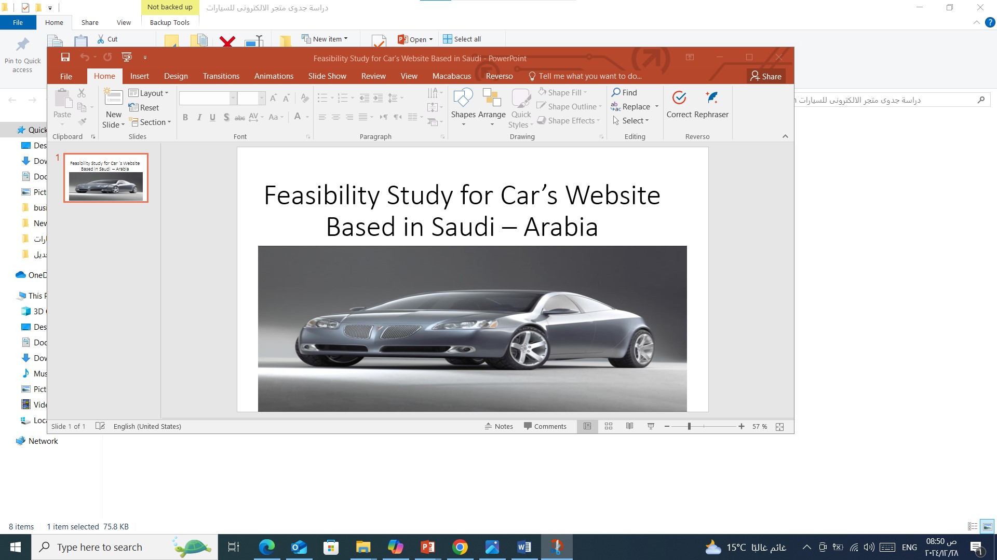This screenshot has width=997, height=560.
Task: Switch to Normal view button
Action: (x=587, y=426)
